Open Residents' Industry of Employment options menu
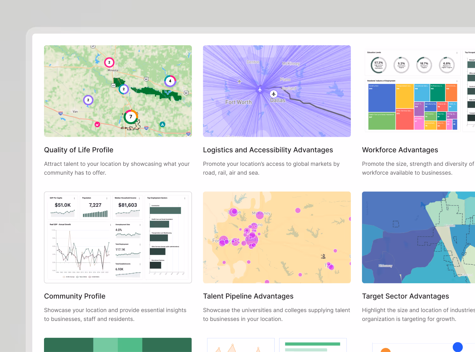 pyautogui.click(x=457, y=81)
